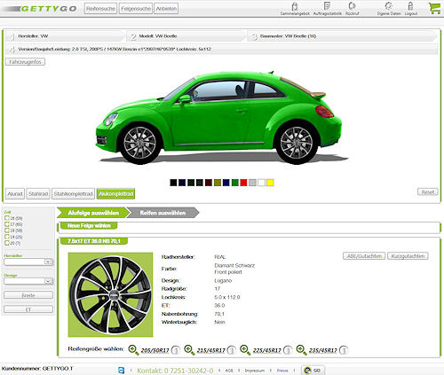Click step 2 icon for Modell VW Beetle
The image size is (444, 375).
click(x=133, y=36)
